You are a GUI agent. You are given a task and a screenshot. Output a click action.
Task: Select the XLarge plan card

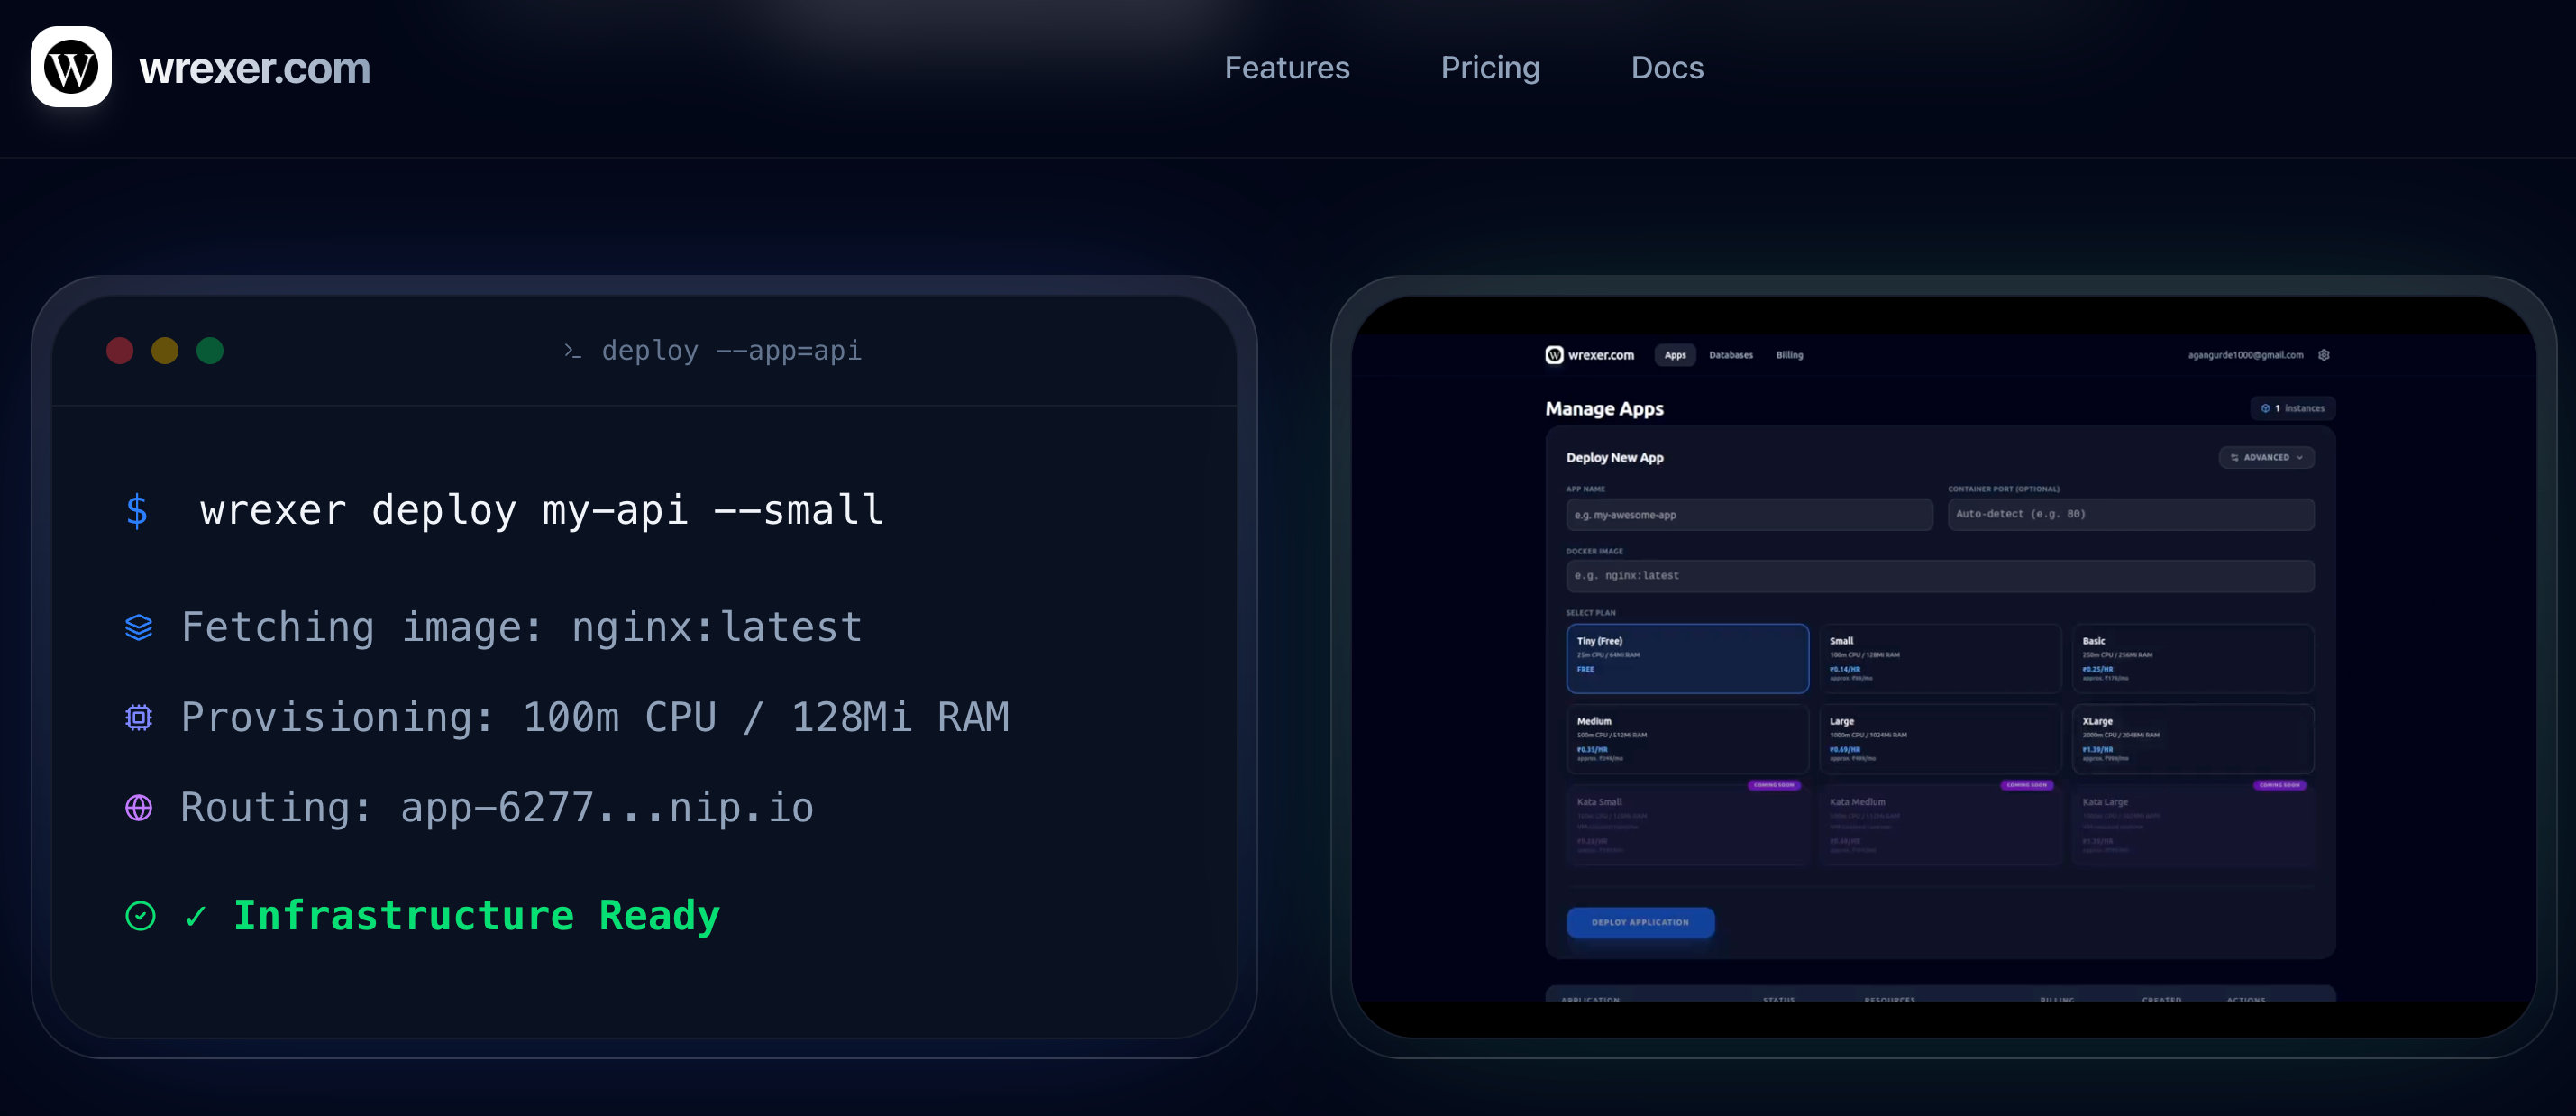coord(2192,738)
